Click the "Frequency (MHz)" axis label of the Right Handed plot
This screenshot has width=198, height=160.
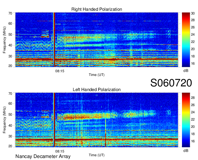[x=4, y=40]
